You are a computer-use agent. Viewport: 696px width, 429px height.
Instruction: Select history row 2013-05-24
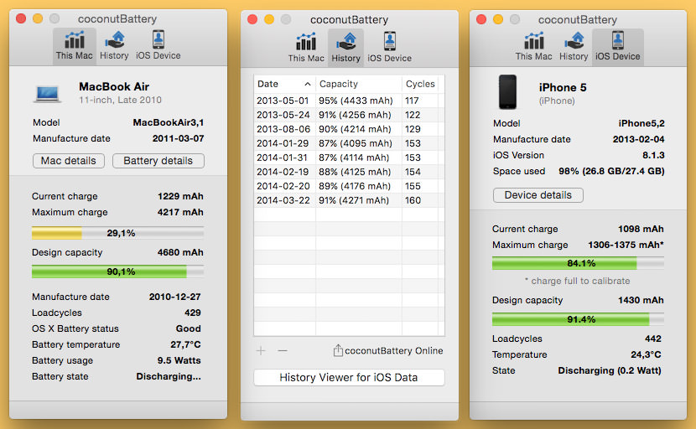pyautogui.click(x=349, y=115)
